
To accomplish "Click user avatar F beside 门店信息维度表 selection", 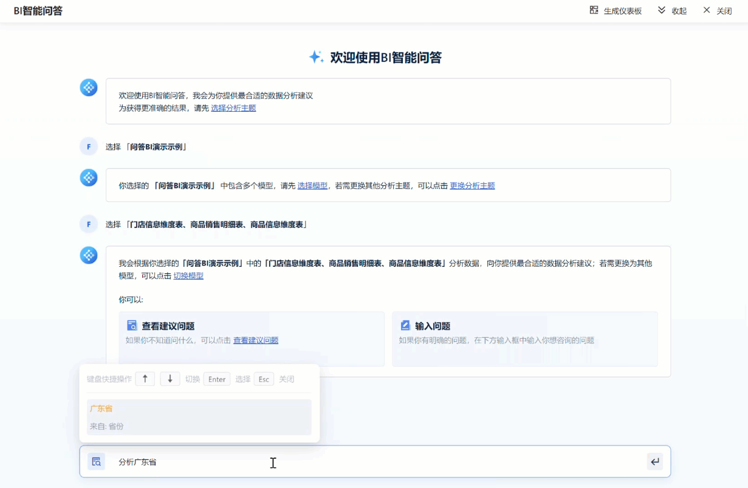I will pos(89,224).
